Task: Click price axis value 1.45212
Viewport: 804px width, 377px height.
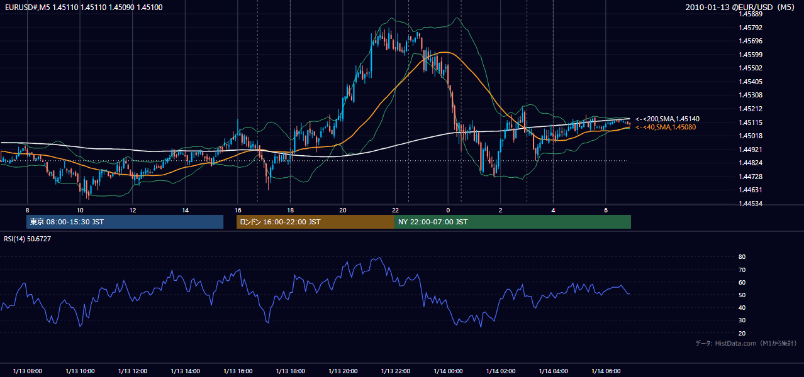Action: (751, 109)
